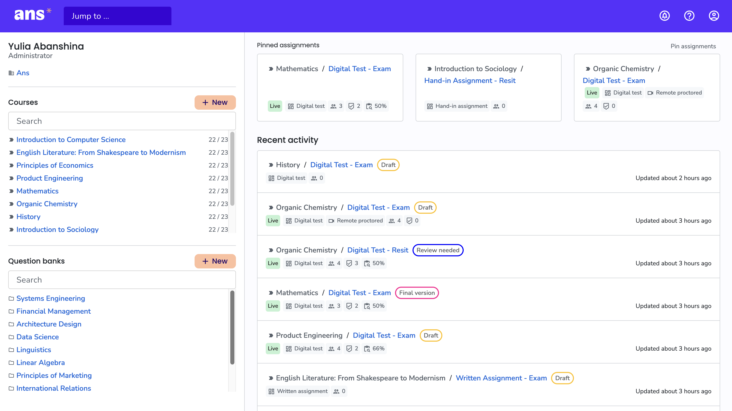Click the Courses list scrollbar

232,169
